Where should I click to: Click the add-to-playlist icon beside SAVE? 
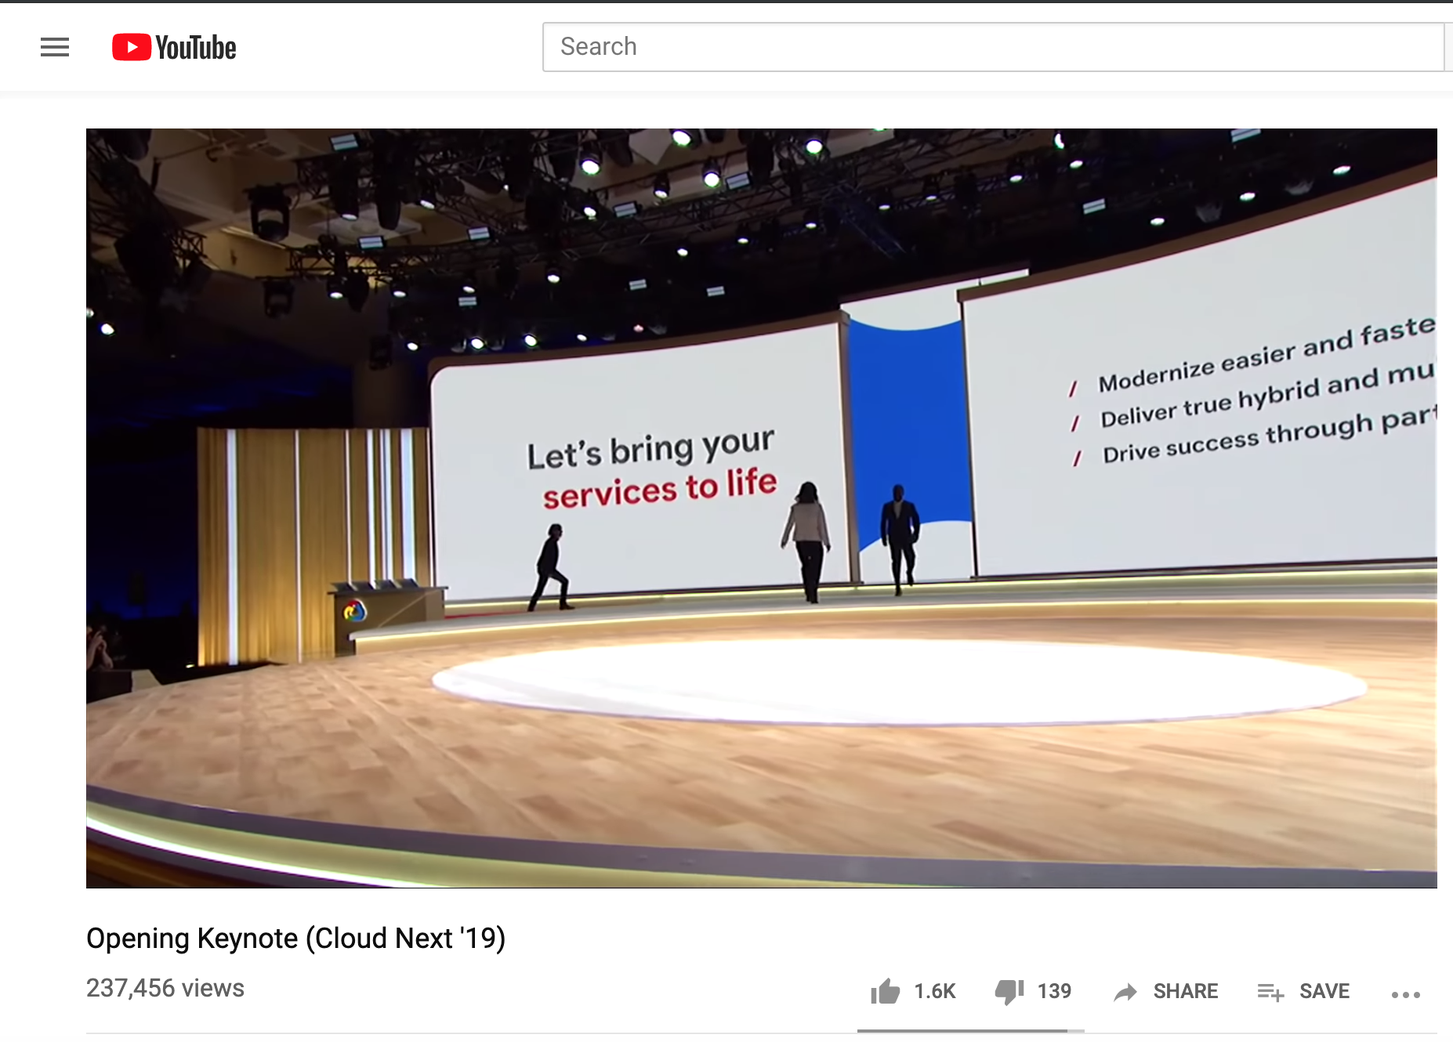[x=1270, y=993]
